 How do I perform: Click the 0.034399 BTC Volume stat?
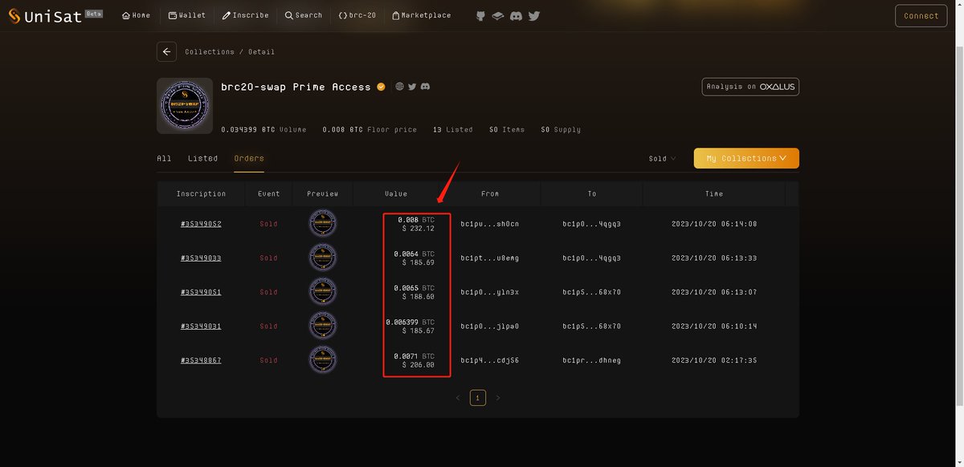tap(263, 129)
